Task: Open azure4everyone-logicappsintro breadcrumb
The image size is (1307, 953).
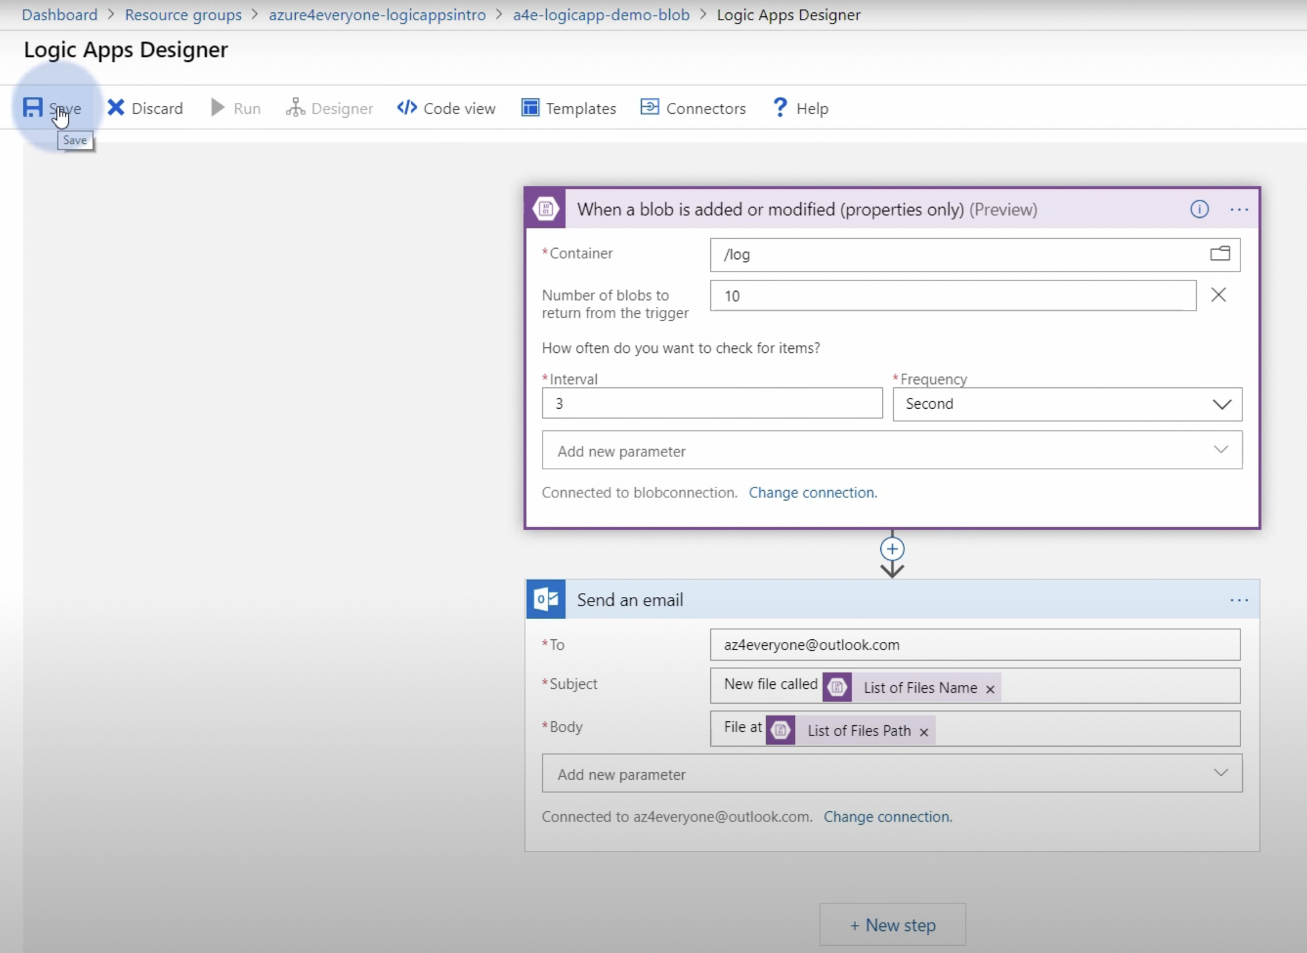Action: (377, 14)
